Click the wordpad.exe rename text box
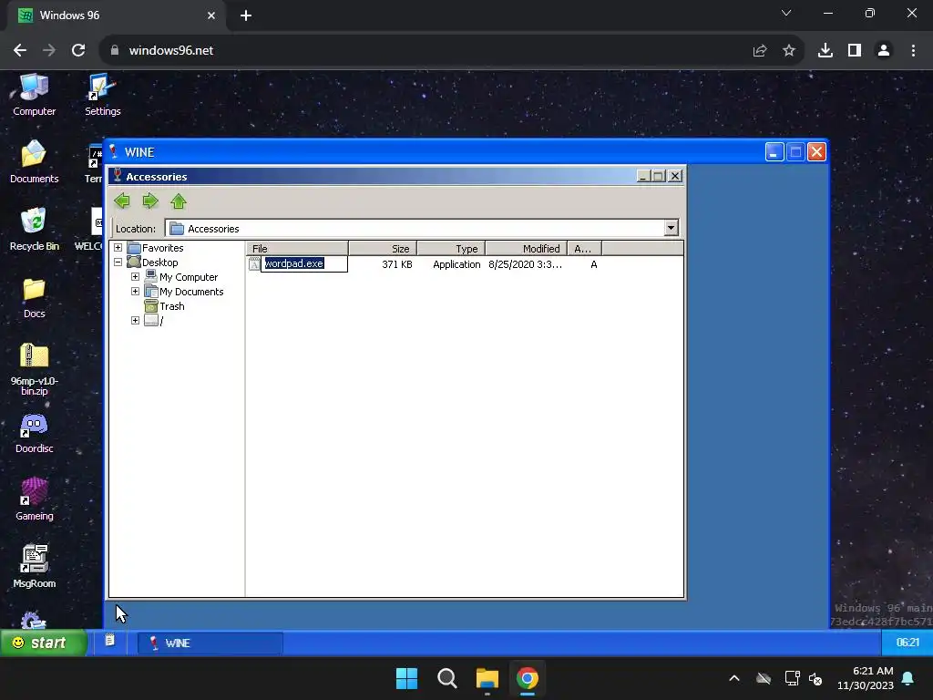The image size is (933, 700). click(304, 263)
